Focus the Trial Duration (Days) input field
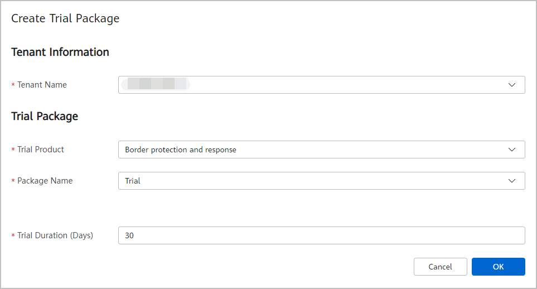 click(x=321, y=235)
